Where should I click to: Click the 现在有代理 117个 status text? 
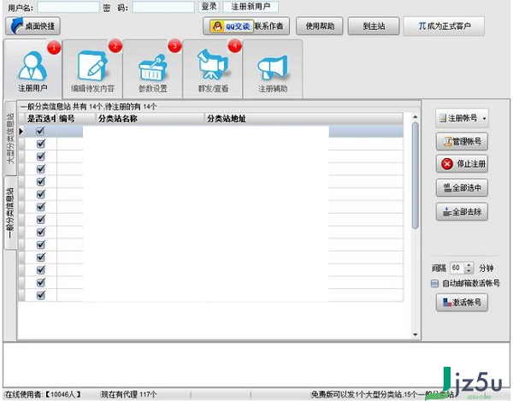(129, 394)
